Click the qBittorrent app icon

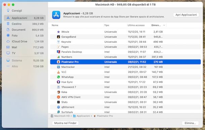coord(58,107)
